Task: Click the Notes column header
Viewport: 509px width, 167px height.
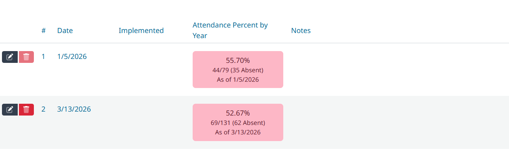Action: click(301, 30)
